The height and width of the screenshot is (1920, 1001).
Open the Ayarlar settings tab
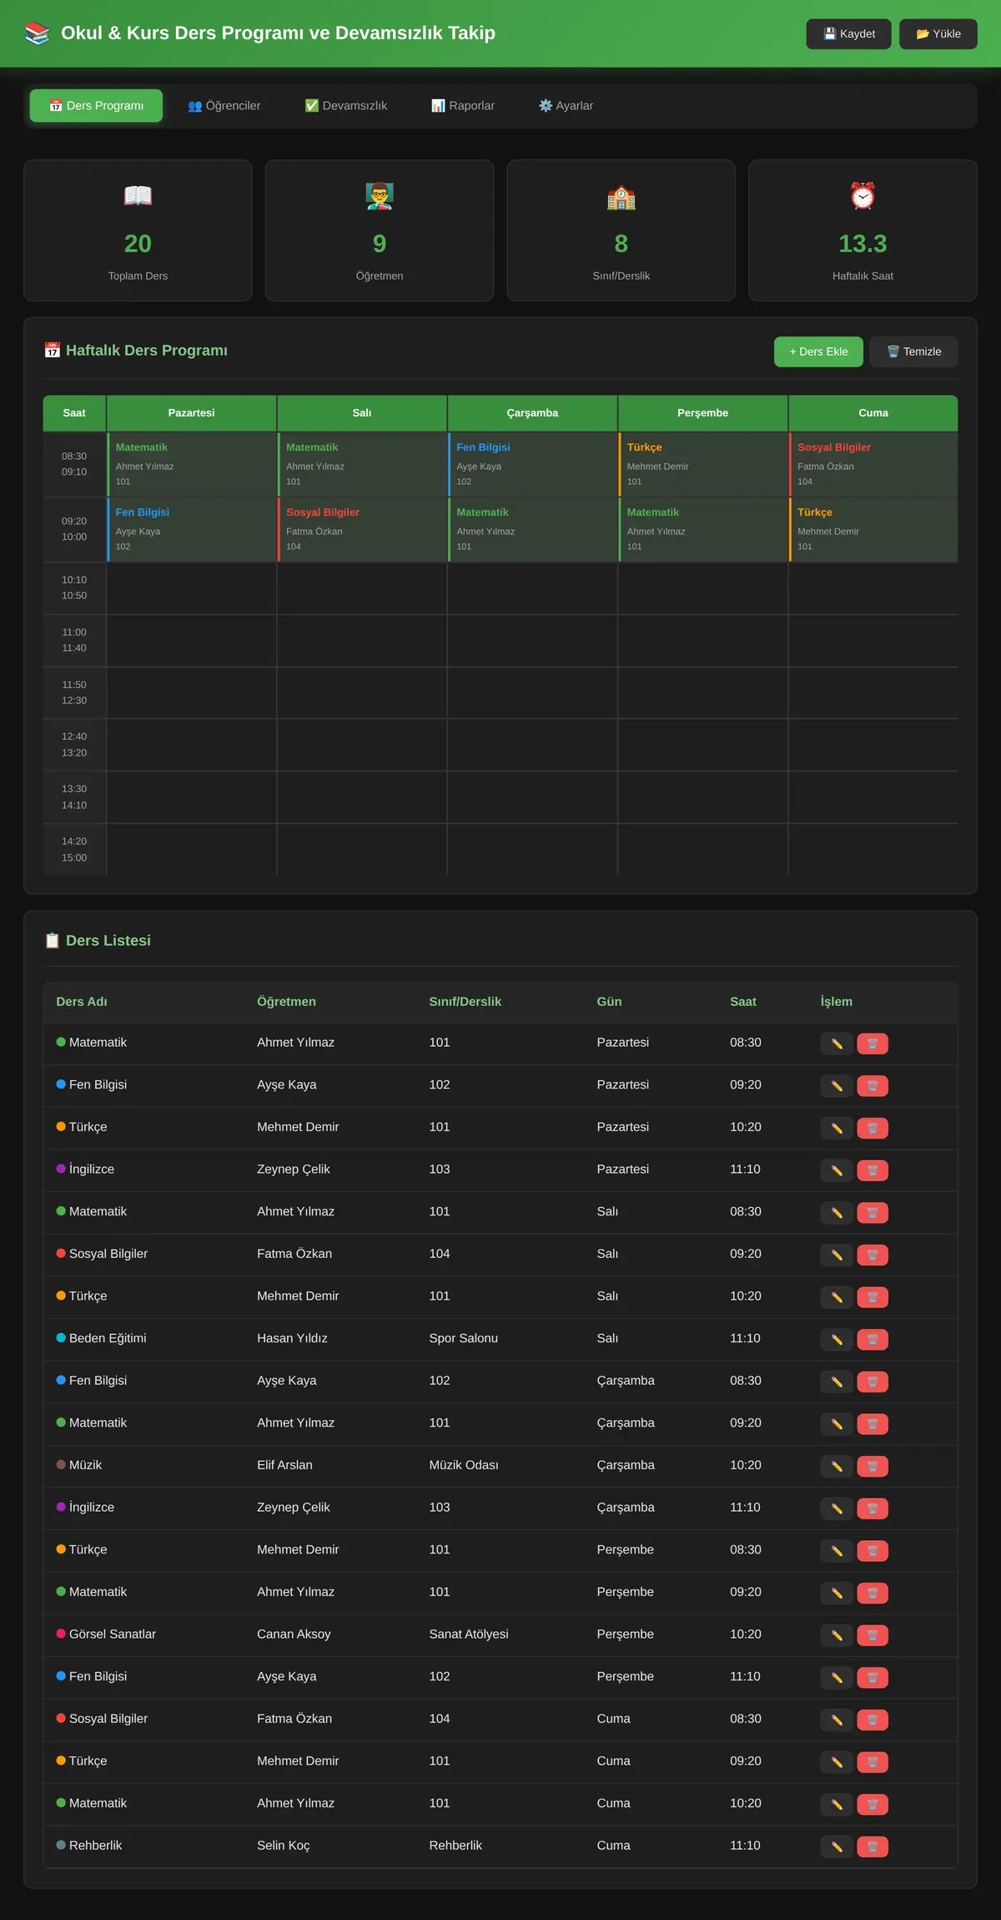566,106
